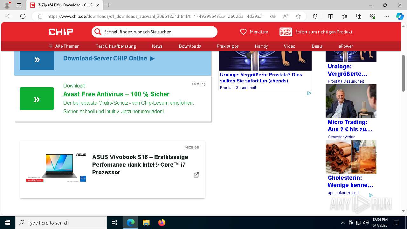The width and height of the screenshot is (407, 229).
Task: Open the ePower menu item
Action: point(346,46)
